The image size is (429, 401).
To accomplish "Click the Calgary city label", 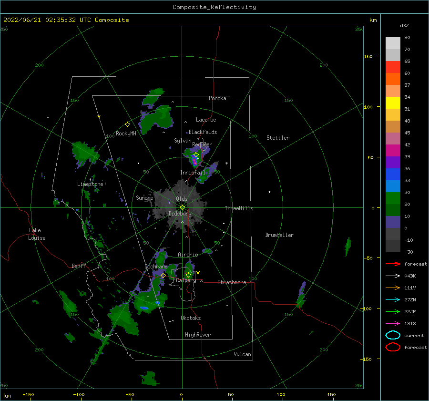I will [x=186, y=280].
